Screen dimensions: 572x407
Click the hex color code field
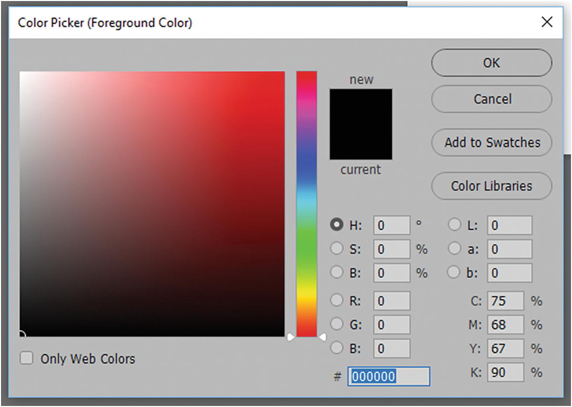point(388,377)
